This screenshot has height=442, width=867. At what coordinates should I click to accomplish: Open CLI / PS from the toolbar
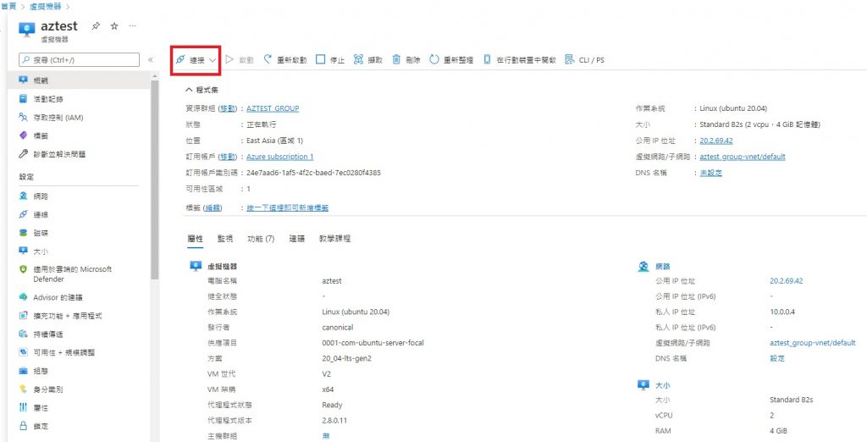coord(584,60)
